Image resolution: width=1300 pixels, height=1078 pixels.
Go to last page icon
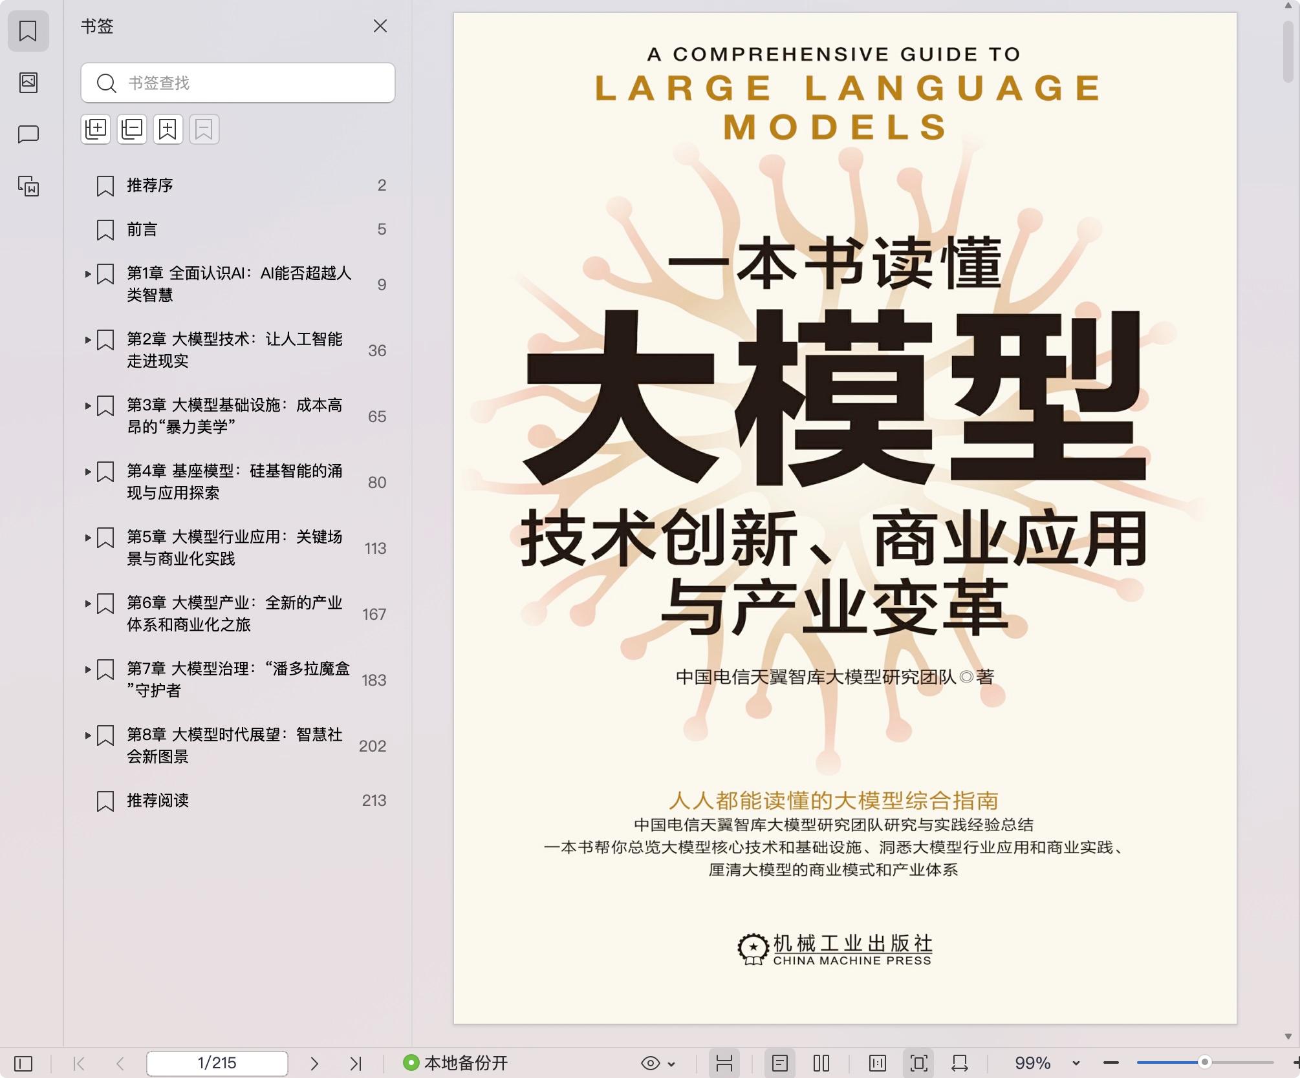[x=356, y=1063]
